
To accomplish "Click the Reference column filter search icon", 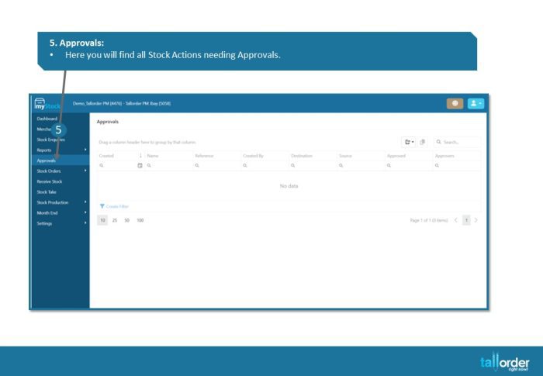I will click(x=197, y=165).
